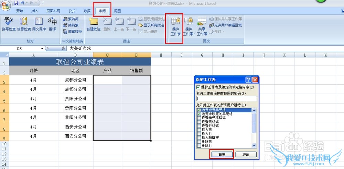Click the formula bar text 友美矿泉水
Viewport: 344px width, 169px height.
click(x=80, y=49)
